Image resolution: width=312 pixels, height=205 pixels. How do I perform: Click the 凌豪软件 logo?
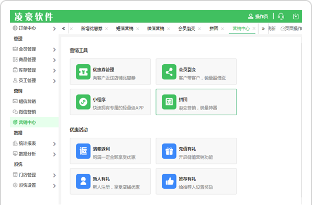(x=34, y=17)
